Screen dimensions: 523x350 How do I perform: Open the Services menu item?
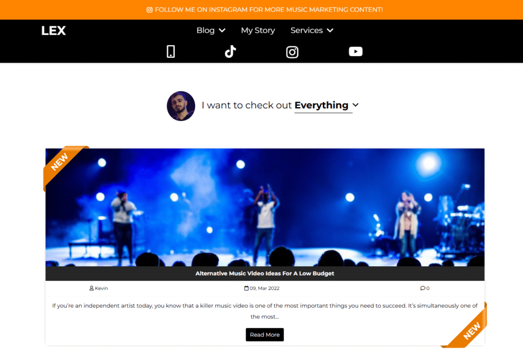[306, 30]
